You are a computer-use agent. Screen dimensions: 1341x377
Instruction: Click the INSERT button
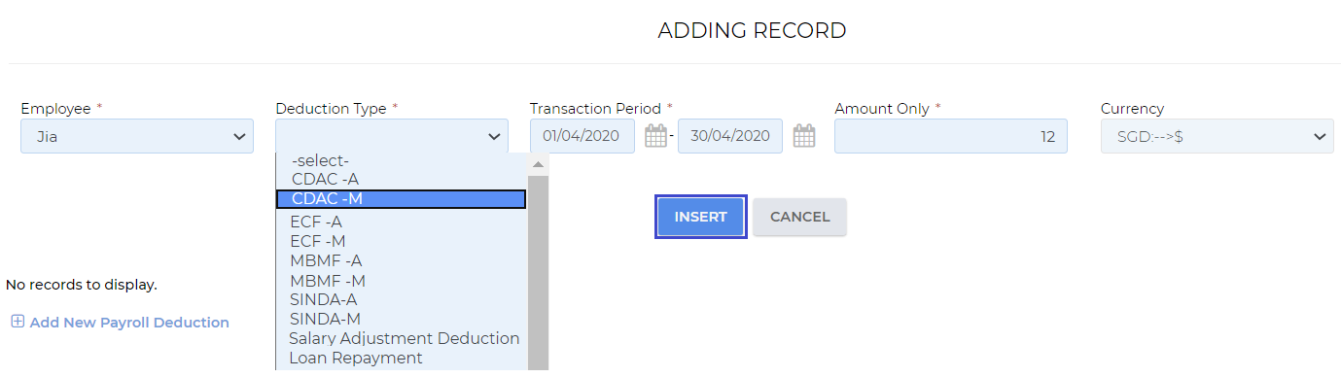[701, 217]
